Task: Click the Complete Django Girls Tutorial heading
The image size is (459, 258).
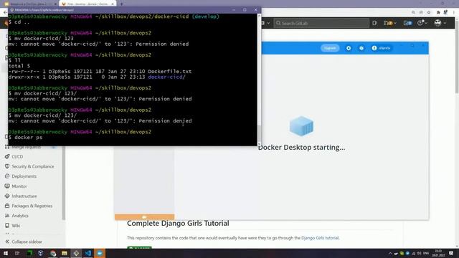Action: 178,223
